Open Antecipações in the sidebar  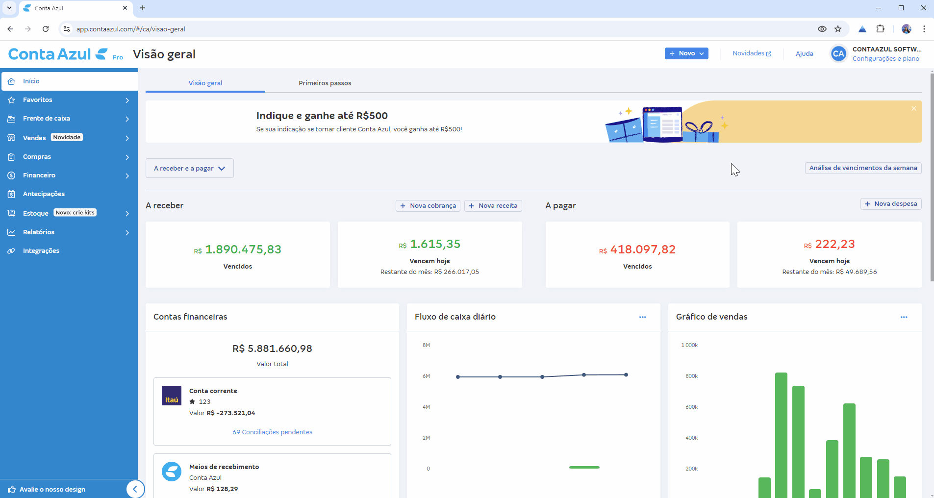point(69,194)
